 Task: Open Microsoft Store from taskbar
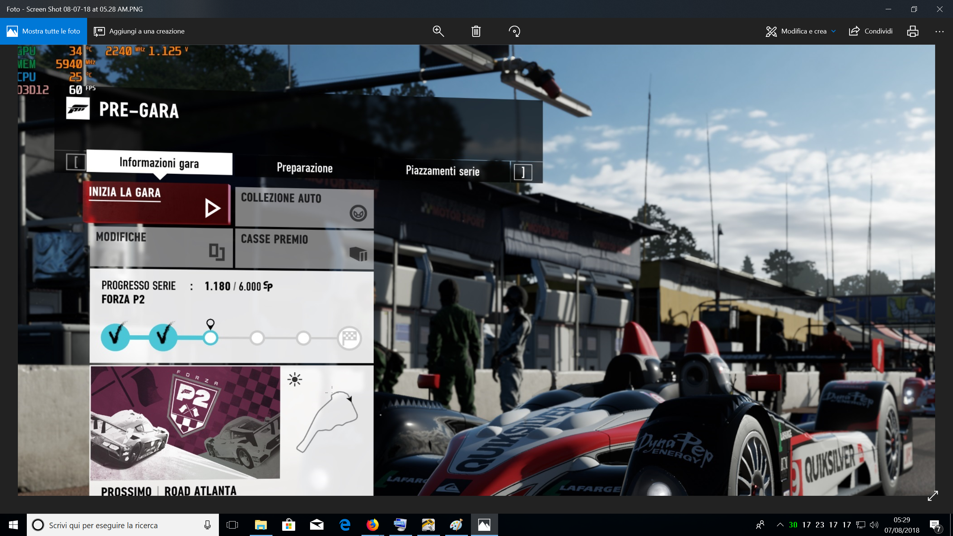[289, 525]
